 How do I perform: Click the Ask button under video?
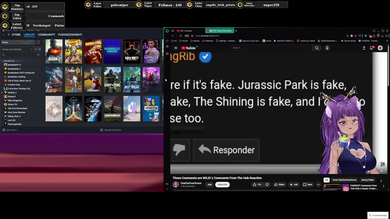tap(294, 184)
